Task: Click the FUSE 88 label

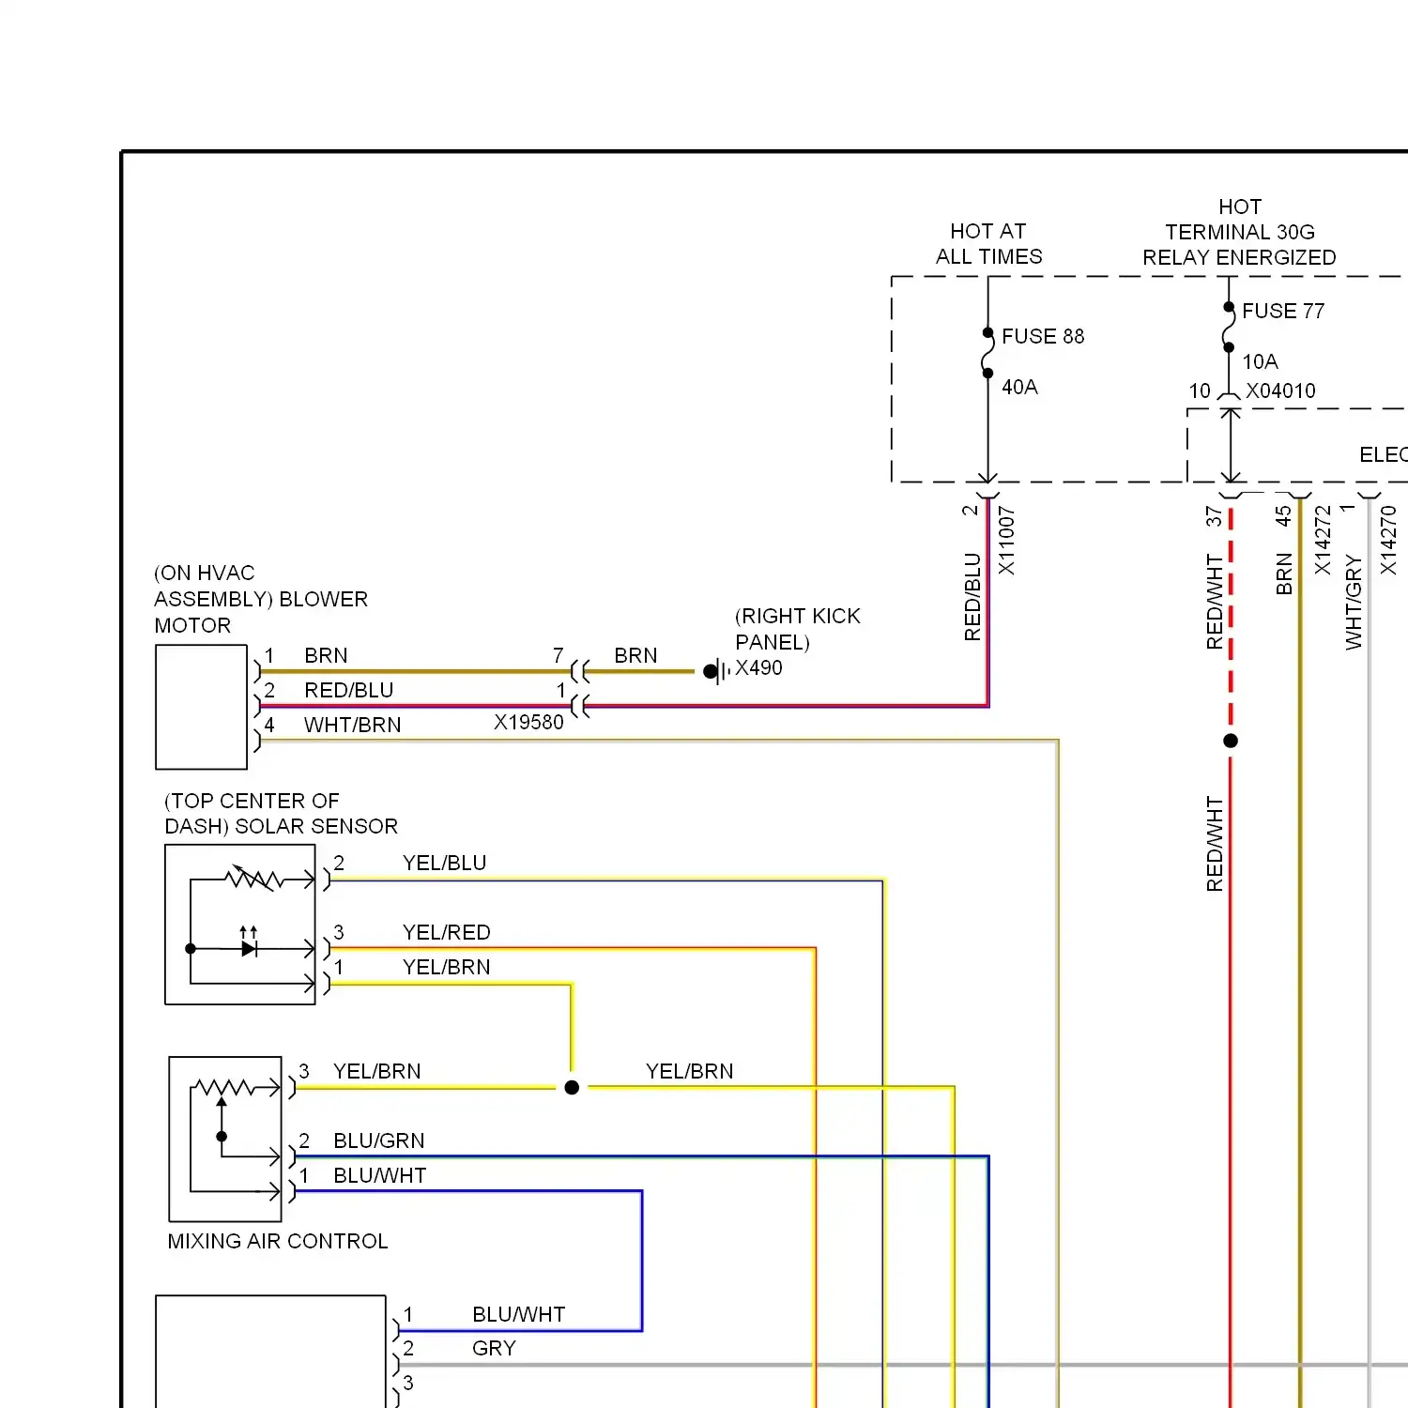Action: pos(1042,336)
